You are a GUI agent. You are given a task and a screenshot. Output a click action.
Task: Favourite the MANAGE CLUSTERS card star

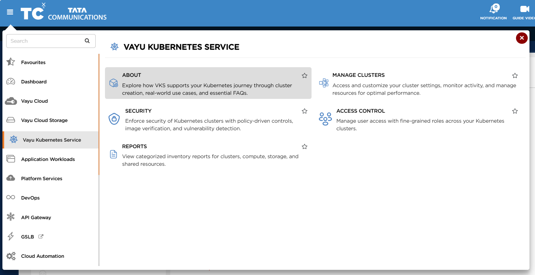515,75
